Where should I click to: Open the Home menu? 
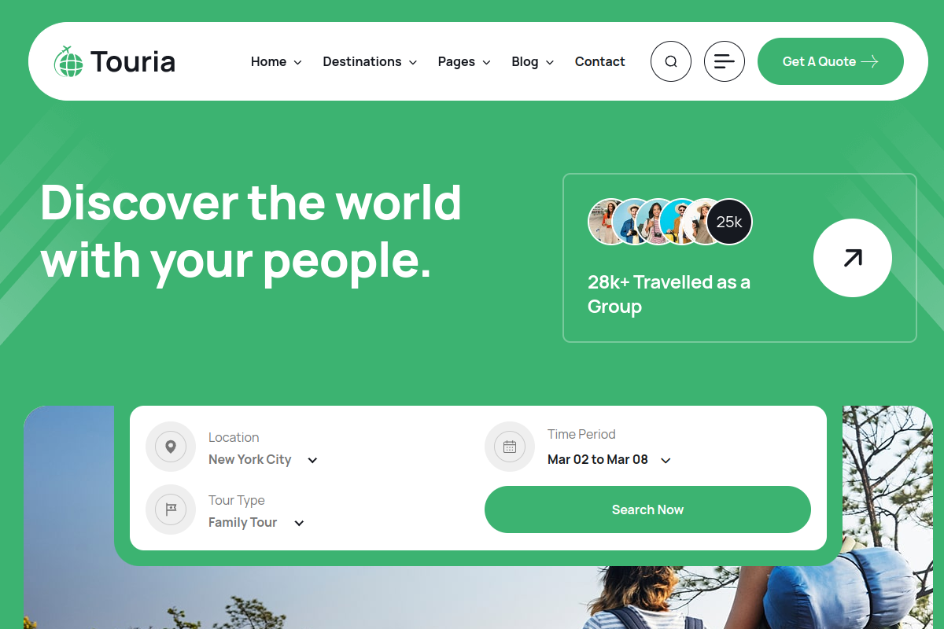(276, 61)
